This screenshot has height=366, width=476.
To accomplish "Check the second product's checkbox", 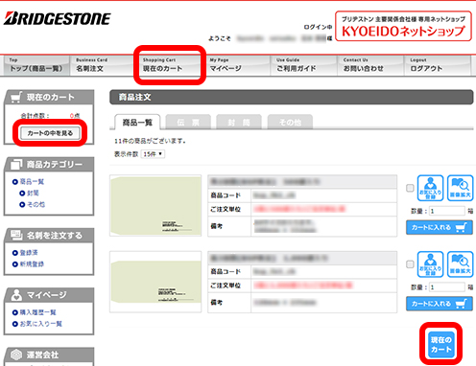I will click(410, 264).
